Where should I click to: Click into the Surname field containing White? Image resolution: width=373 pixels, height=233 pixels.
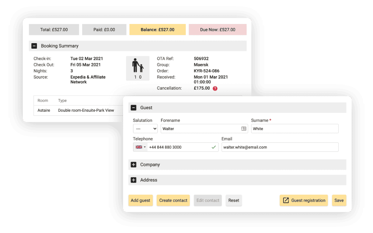[295, 129]
